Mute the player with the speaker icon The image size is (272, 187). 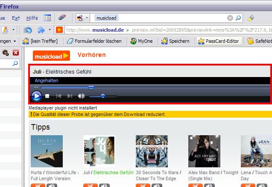[x=81, y=96]
